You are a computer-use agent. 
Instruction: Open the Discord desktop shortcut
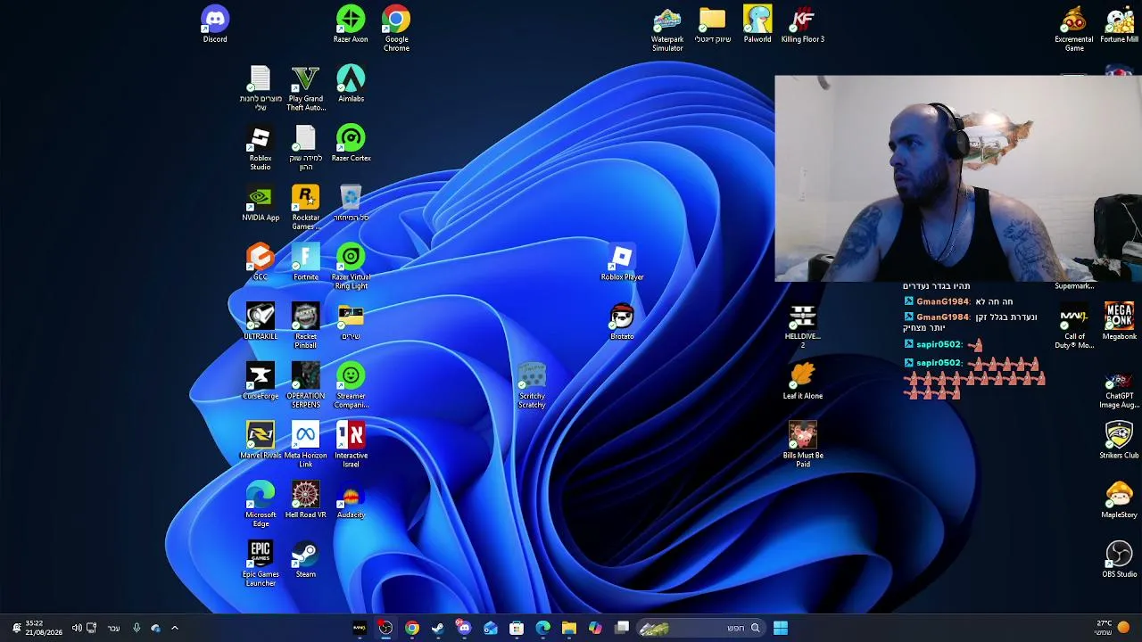215,25
